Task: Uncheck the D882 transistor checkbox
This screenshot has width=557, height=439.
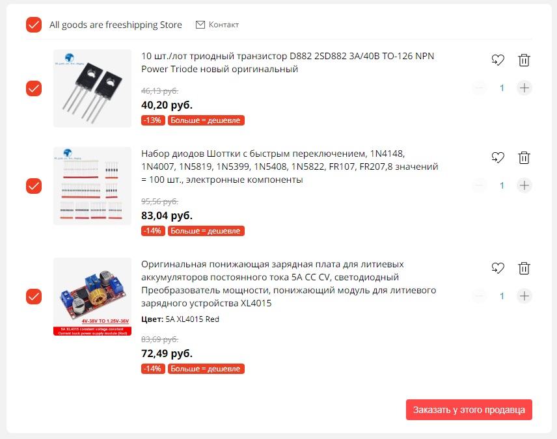Action: pyautogui.click(x=34, y=88)
